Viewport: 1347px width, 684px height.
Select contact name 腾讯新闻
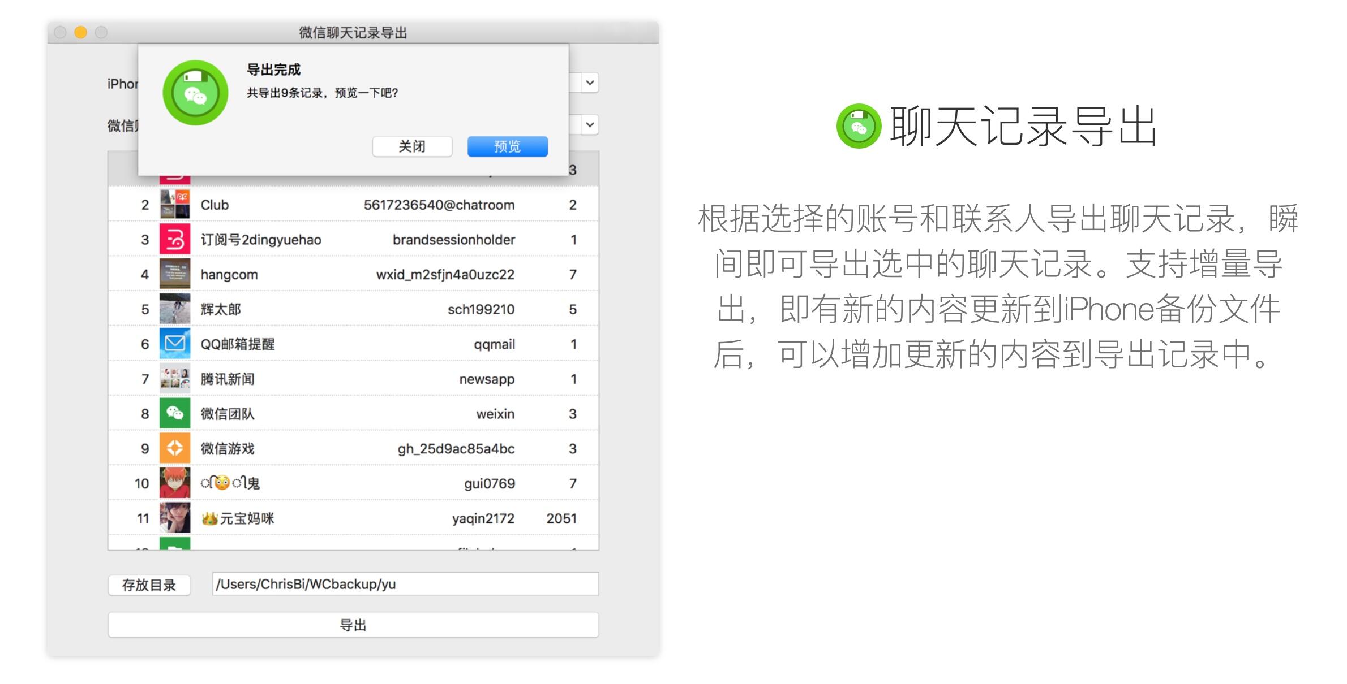pos(228,379)
